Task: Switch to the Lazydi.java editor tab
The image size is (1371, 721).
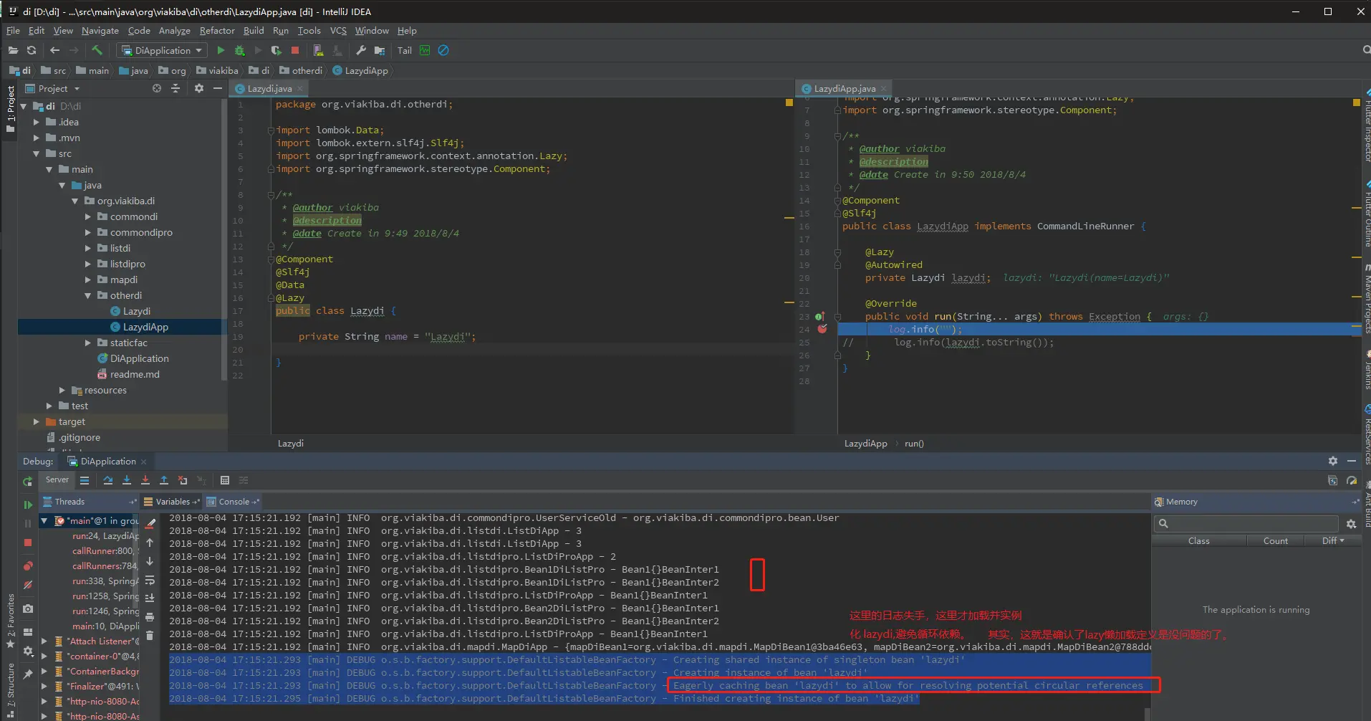Action: [x=269, y=89]
